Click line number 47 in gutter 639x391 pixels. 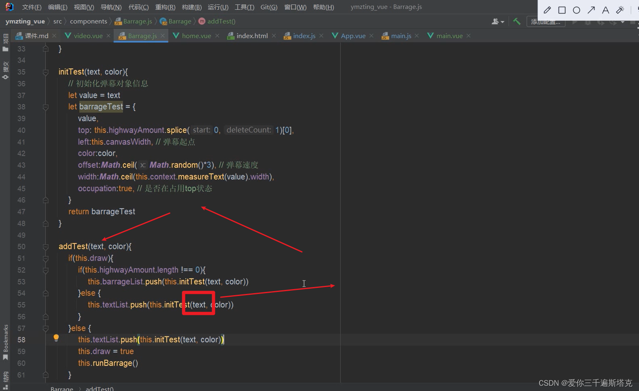21,212
